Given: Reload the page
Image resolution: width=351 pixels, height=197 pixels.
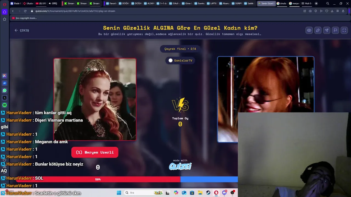Looking at the screenshot, I should [25, 11].
